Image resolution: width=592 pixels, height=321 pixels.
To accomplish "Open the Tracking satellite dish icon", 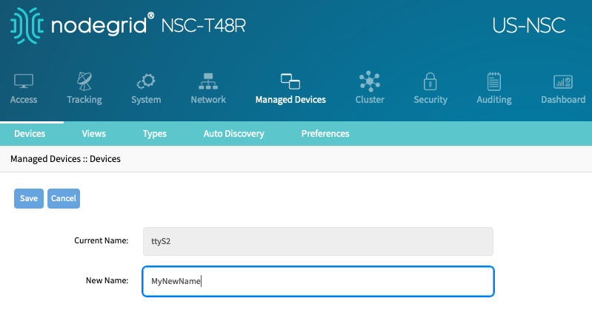I will [x=84, y=81].
